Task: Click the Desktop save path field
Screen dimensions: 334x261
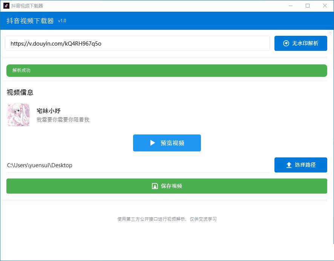Action: click(40, 165)
